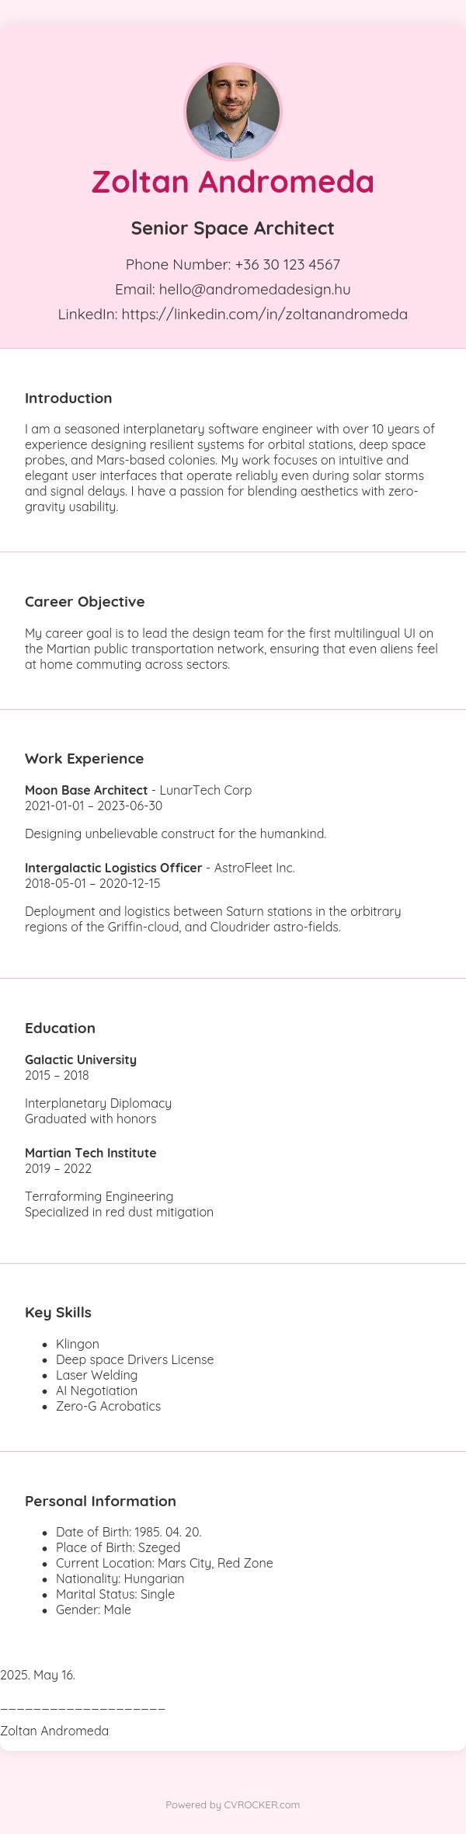Open the hello@andromedadesign.hu email address
This screenshot has width=466, height=1834.
tap(255, 290)
